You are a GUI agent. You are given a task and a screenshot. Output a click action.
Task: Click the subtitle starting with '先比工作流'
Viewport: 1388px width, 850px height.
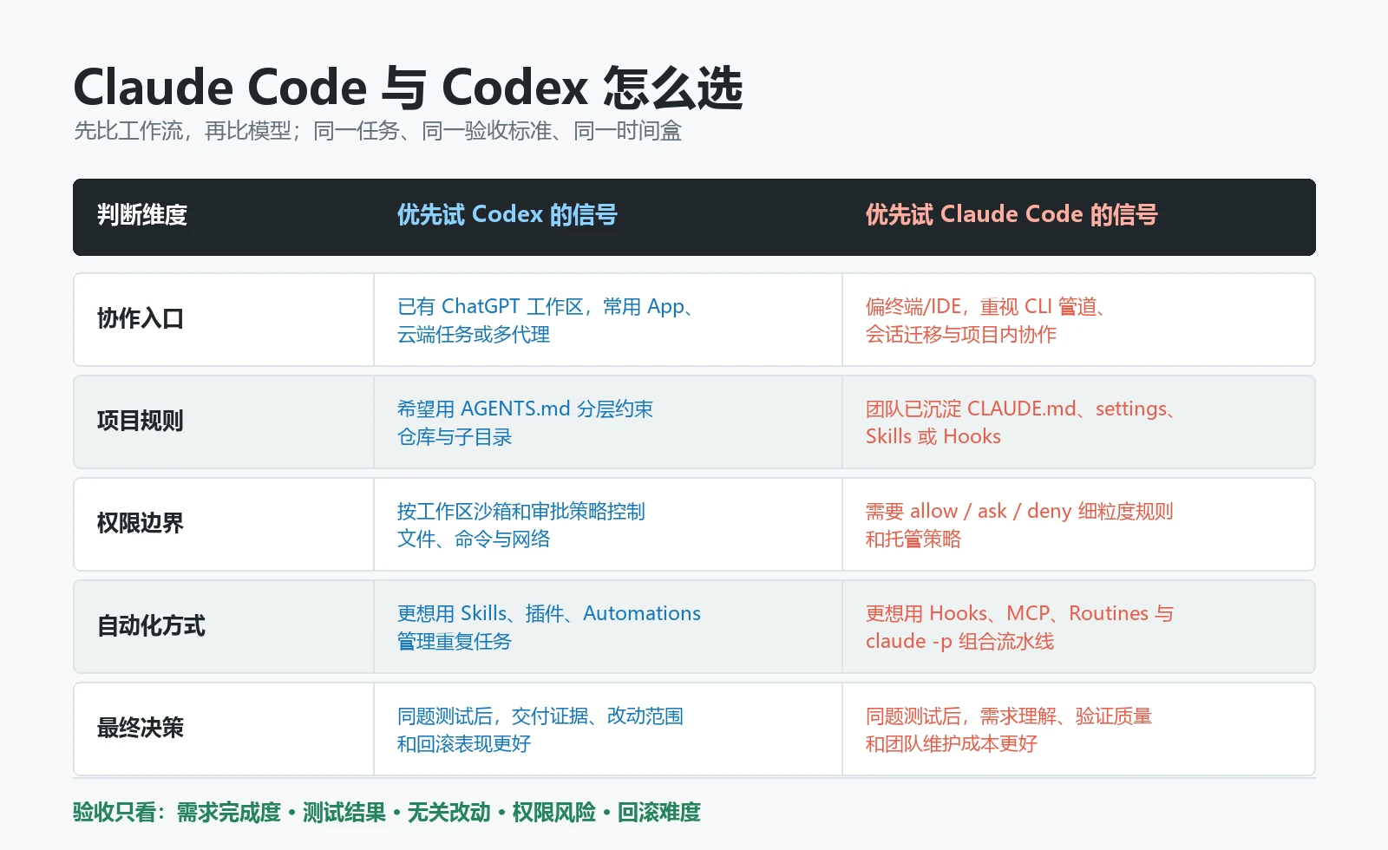coord(377,131)
